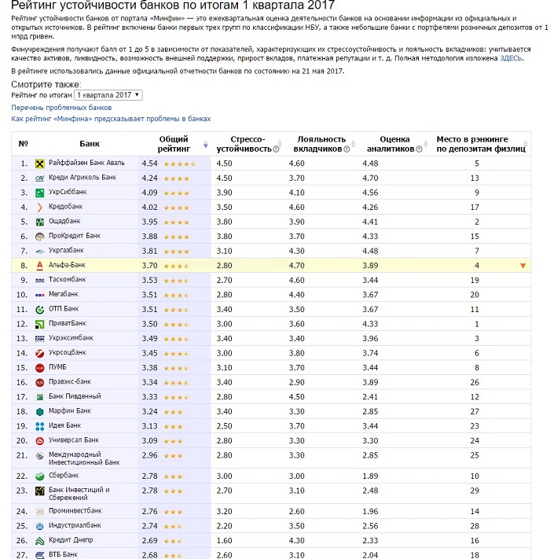Click the star rating for УкрСиббанк
Image resolution: width=550 pixels, height=559 pixels.
click(x=176, y=193)
